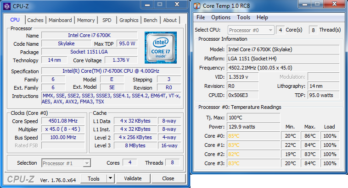Click the Power value 129.9 watts

tap(253, 127)
